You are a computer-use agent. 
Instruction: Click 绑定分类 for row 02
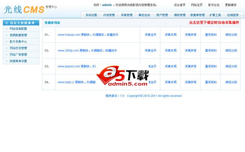[x=231, y=50]
